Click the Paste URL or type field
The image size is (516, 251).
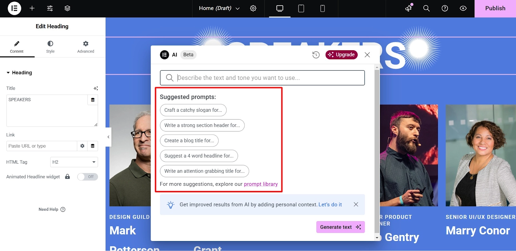click(x=42, y=146)
